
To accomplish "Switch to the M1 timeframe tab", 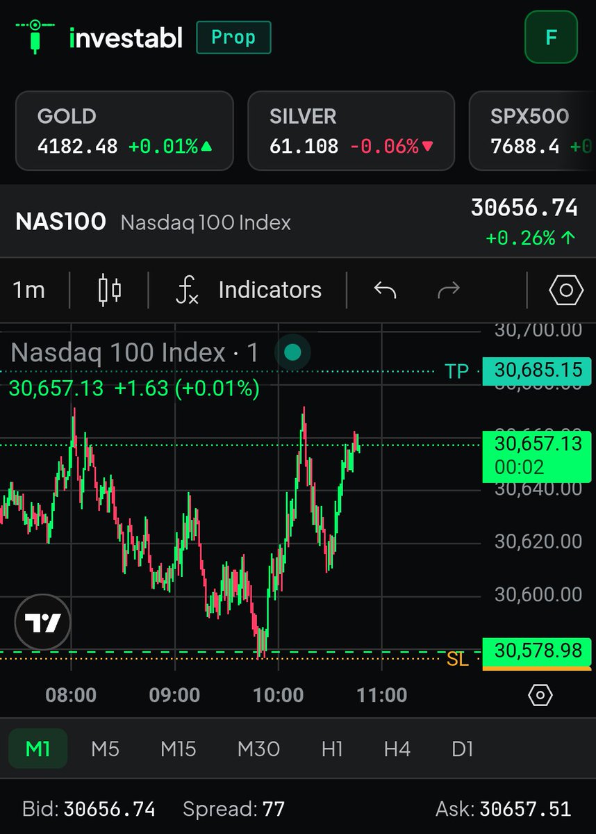I will (x=38, y=749).
